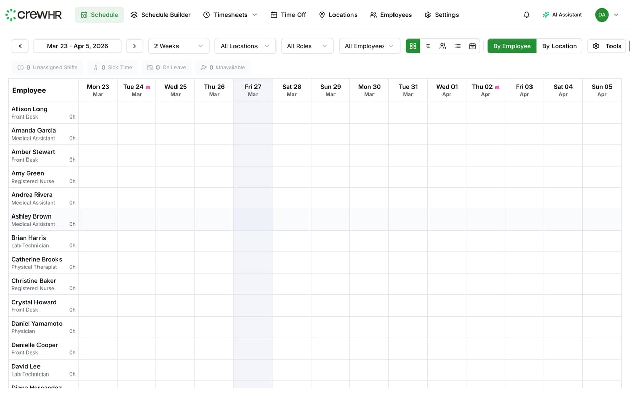The width and height of the screenshot is (630, 394).
Task: Open the 2 Weeks range dropdown
Action: click(179, 46)
